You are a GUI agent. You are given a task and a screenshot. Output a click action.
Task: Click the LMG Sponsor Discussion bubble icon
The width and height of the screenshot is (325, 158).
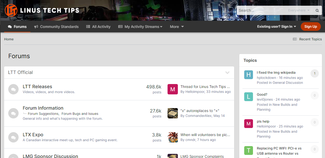[13, 156]
